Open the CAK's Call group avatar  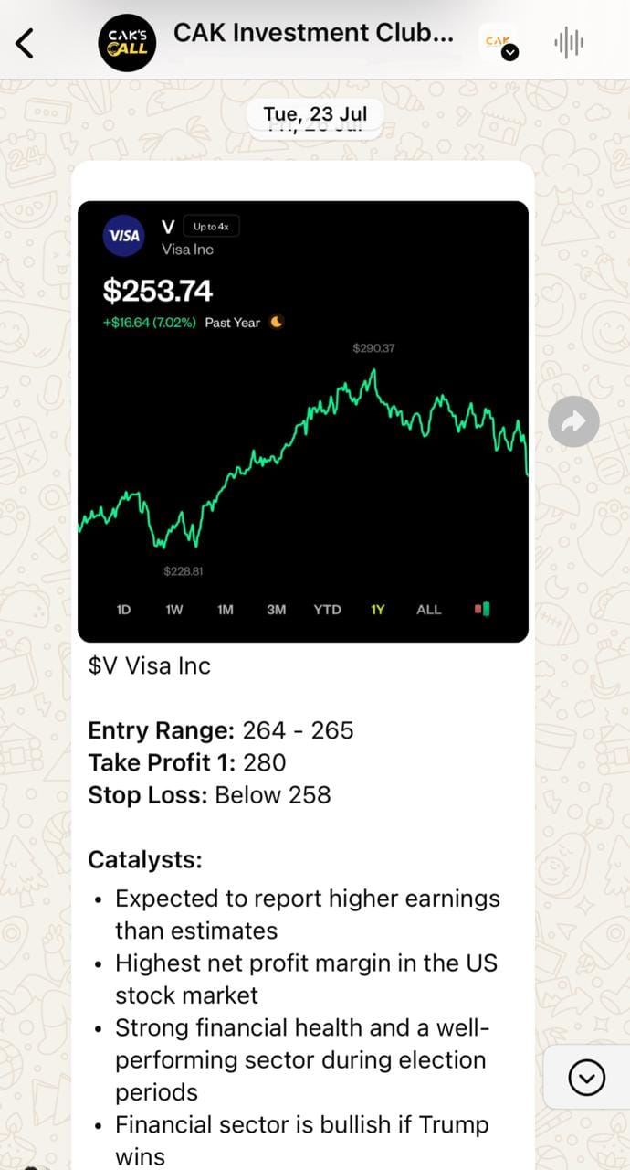point(127,42)
